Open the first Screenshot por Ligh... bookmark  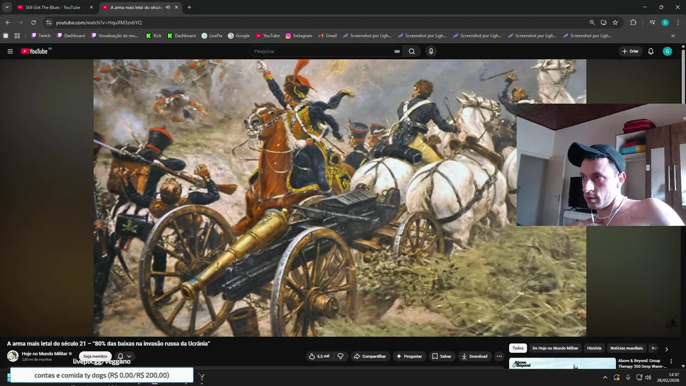pyautogui.click(x=367, y=36)
